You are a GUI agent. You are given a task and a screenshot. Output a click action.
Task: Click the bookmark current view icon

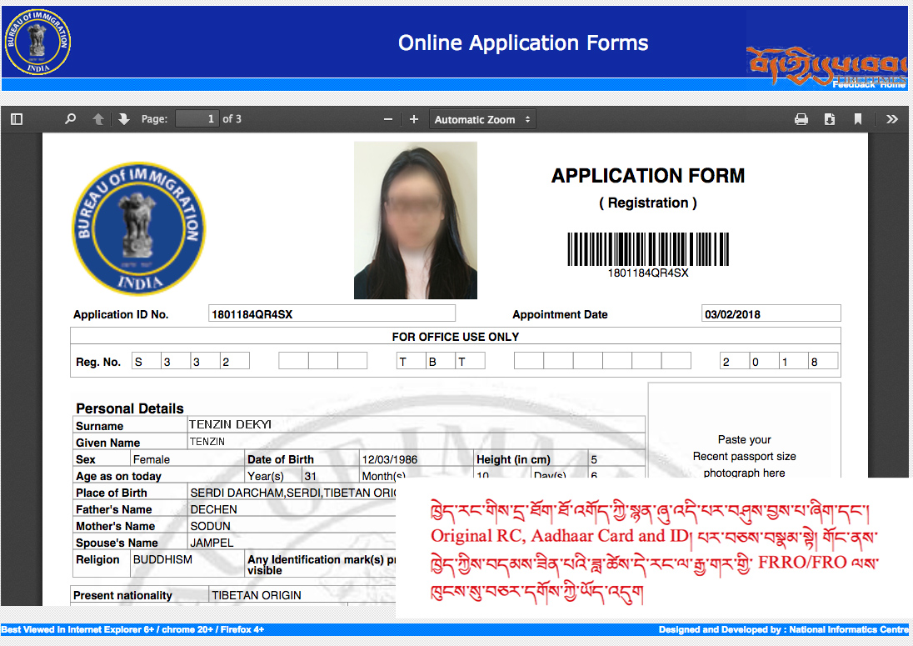click(x=857, y=119)
